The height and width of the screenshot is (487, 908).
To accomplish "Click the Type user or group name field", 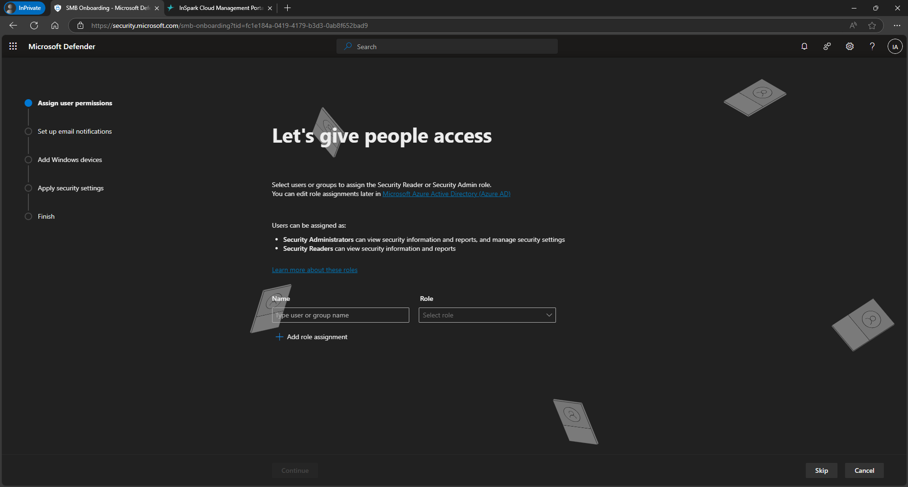I will click(340, 315).
